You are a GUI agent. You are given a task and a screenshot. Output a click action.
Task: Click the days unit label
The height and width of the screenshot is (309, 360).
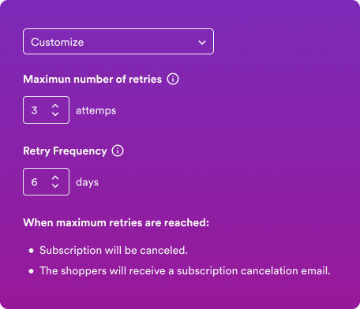(87, 182)
